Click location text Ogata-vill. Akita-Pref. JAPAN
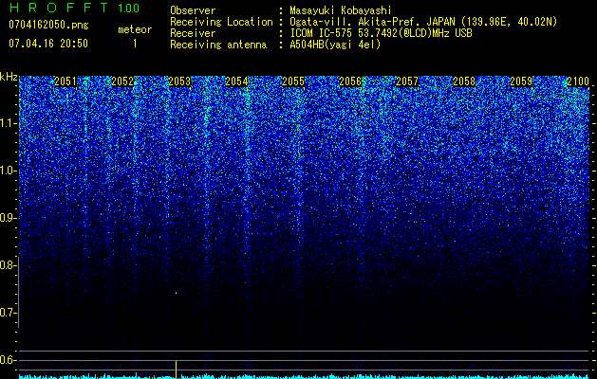597x379 pixels. (374, 22)
